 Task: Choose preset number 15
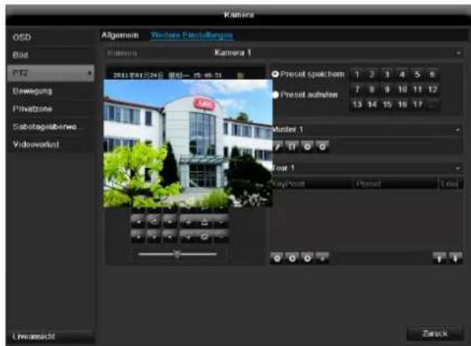387,105
